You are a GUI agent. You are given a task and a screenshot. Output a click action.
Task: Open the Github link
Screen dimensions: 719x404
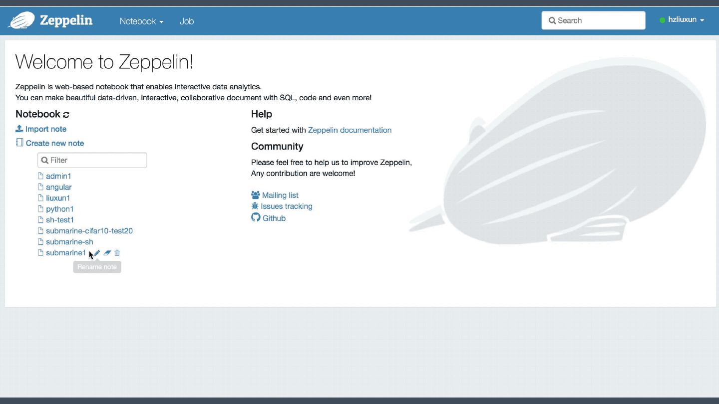(274, 218)
